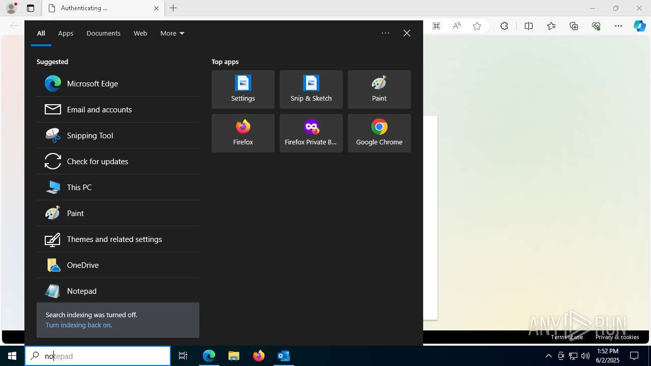Open Terms of use link
Image resolution: width=651 pixels, height=366 pixels.
567,337
